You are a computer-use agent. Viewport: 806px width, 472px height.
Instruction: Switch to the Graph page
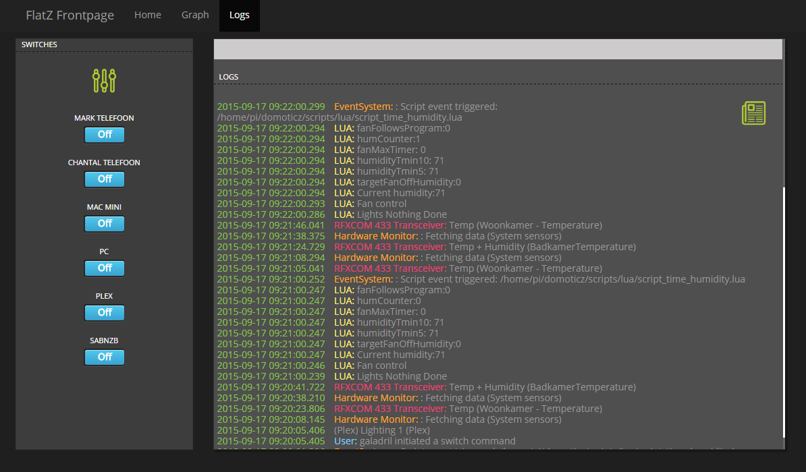[195, 15]
